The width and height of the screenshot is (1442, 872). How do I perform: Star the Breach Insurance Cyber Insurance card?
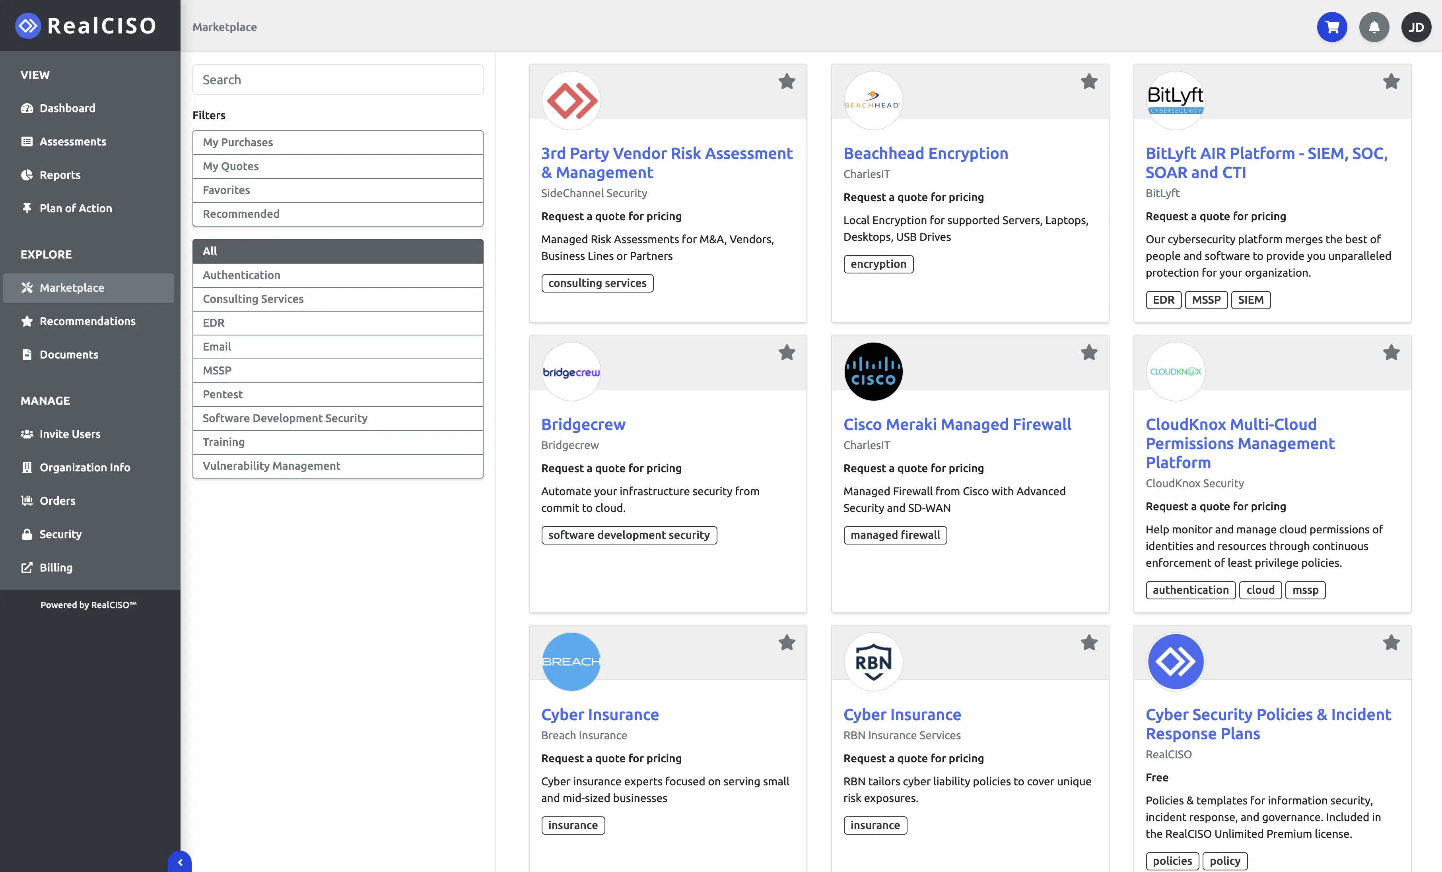(x=787, y=643)
